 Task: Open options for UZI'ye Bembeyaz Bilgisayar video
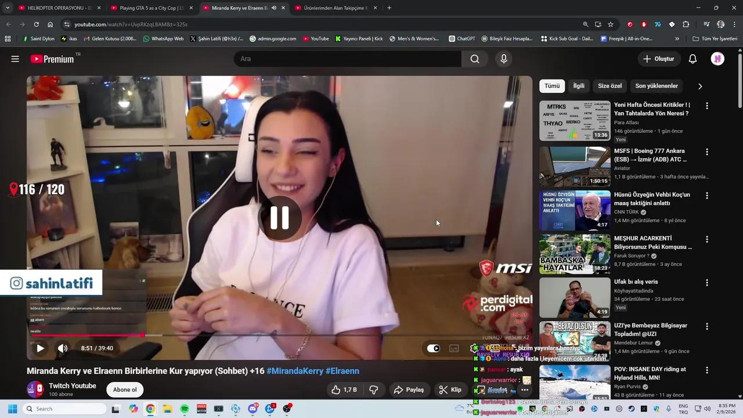coord(707,326)
